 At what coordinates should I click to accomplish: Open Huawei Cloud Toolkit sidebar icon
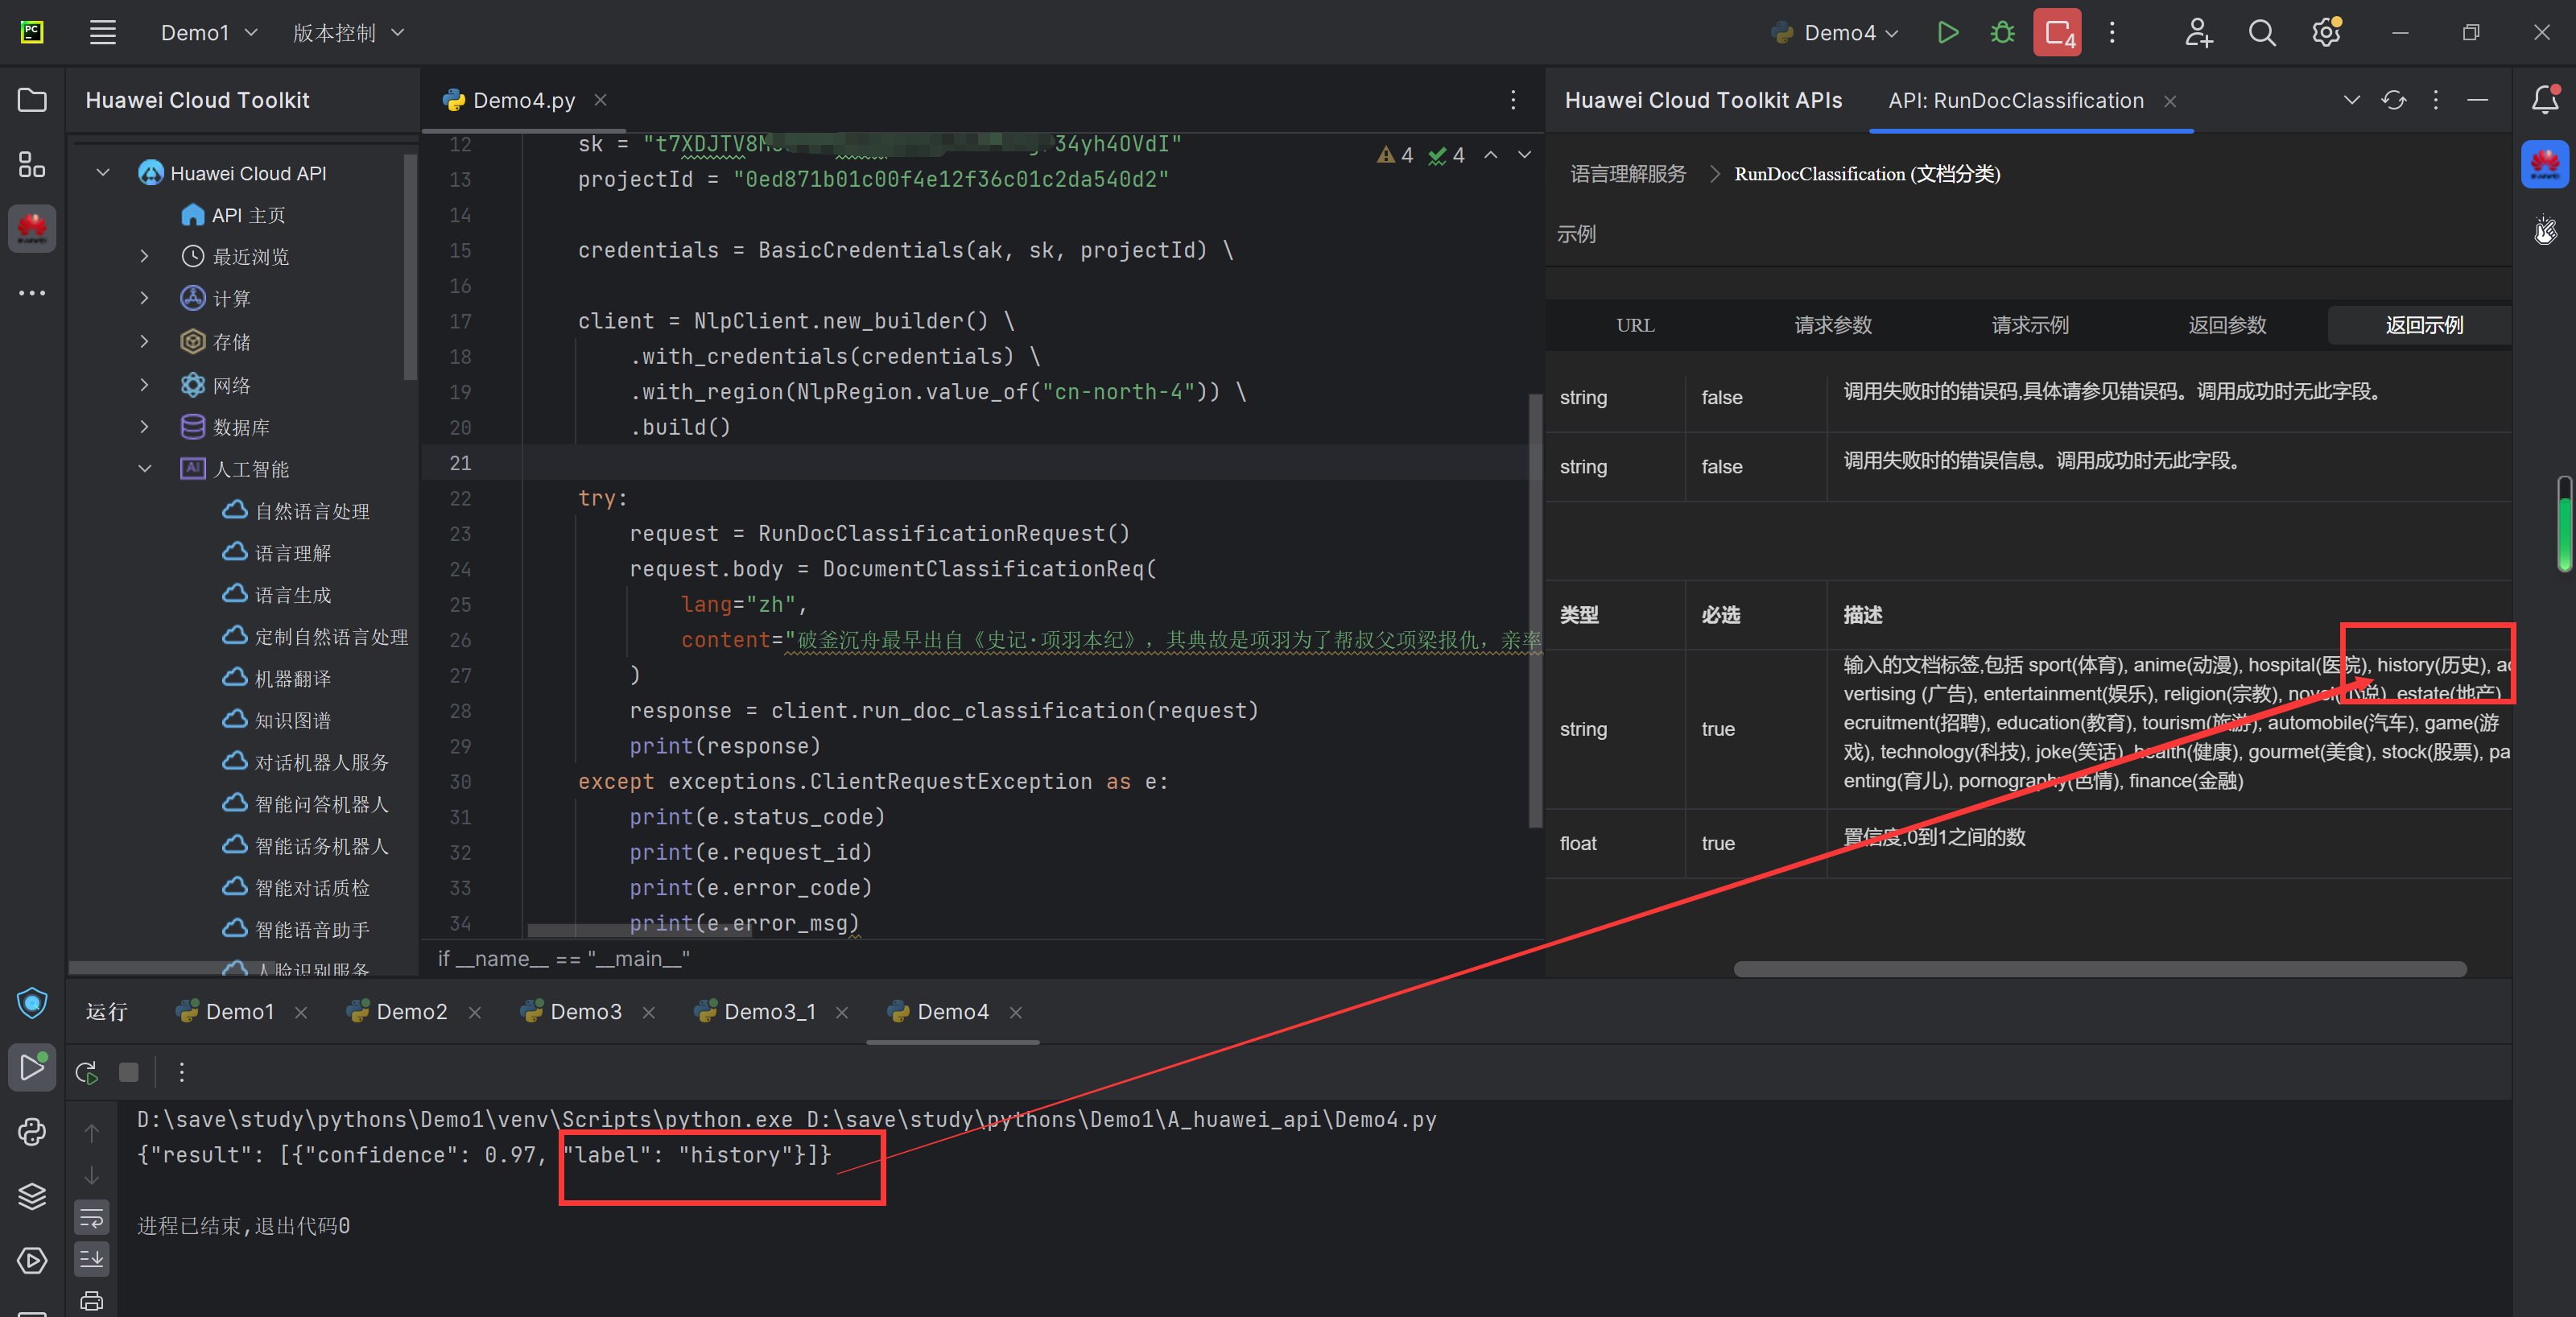32,228
